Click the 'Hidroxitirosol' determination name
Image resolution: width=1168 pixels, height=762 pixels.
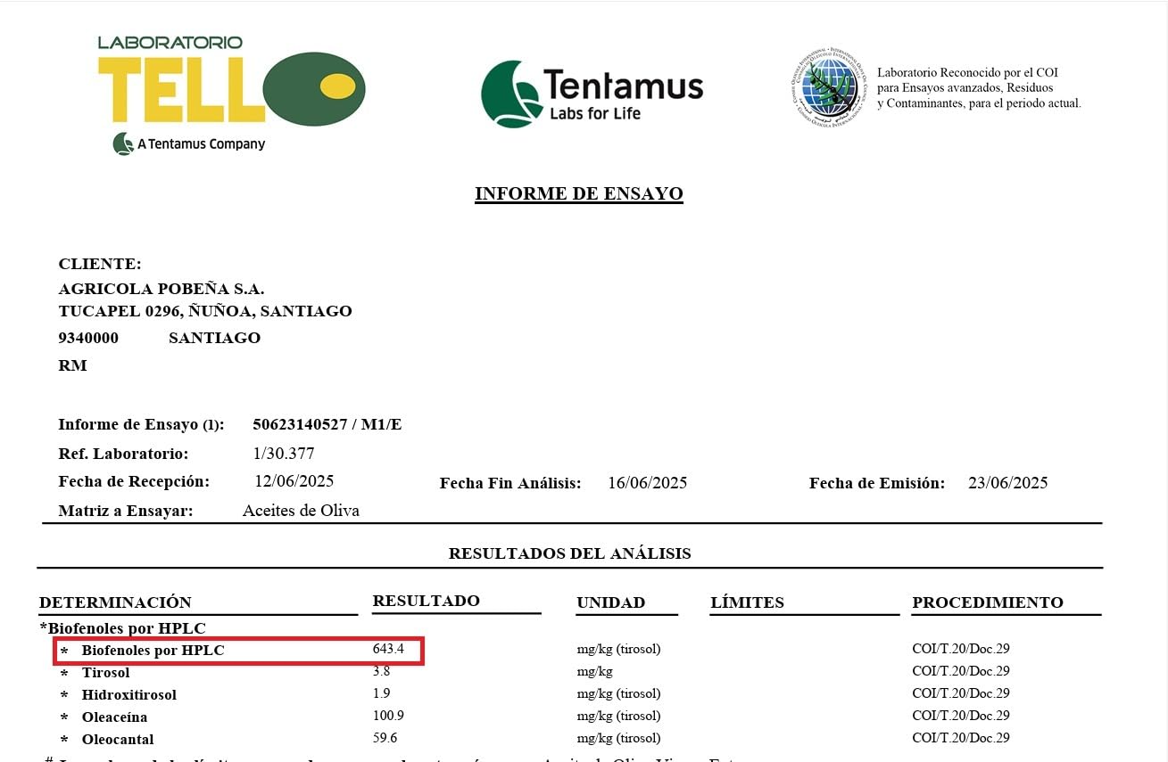tap(129, 695)
